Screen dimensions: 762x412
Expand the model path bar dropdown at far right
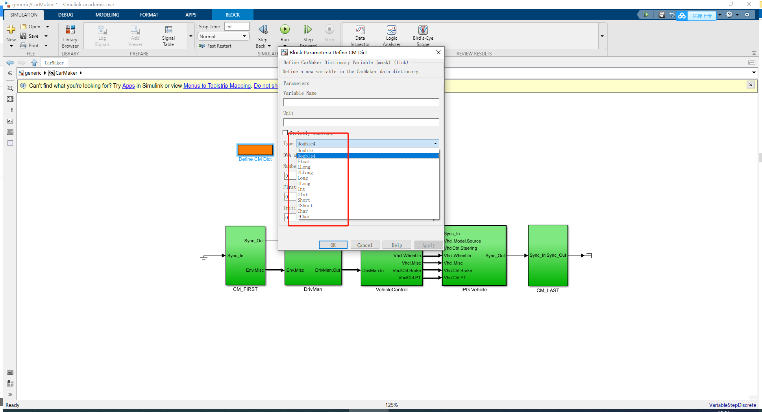pos(754,73)
